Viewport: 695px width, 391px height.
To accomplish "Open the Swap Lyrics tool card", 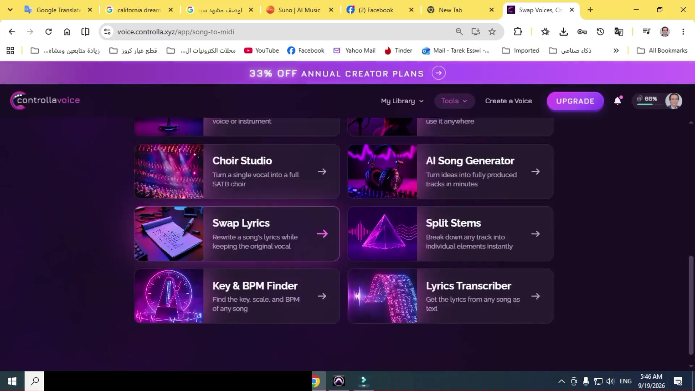I will click(237, 234).
